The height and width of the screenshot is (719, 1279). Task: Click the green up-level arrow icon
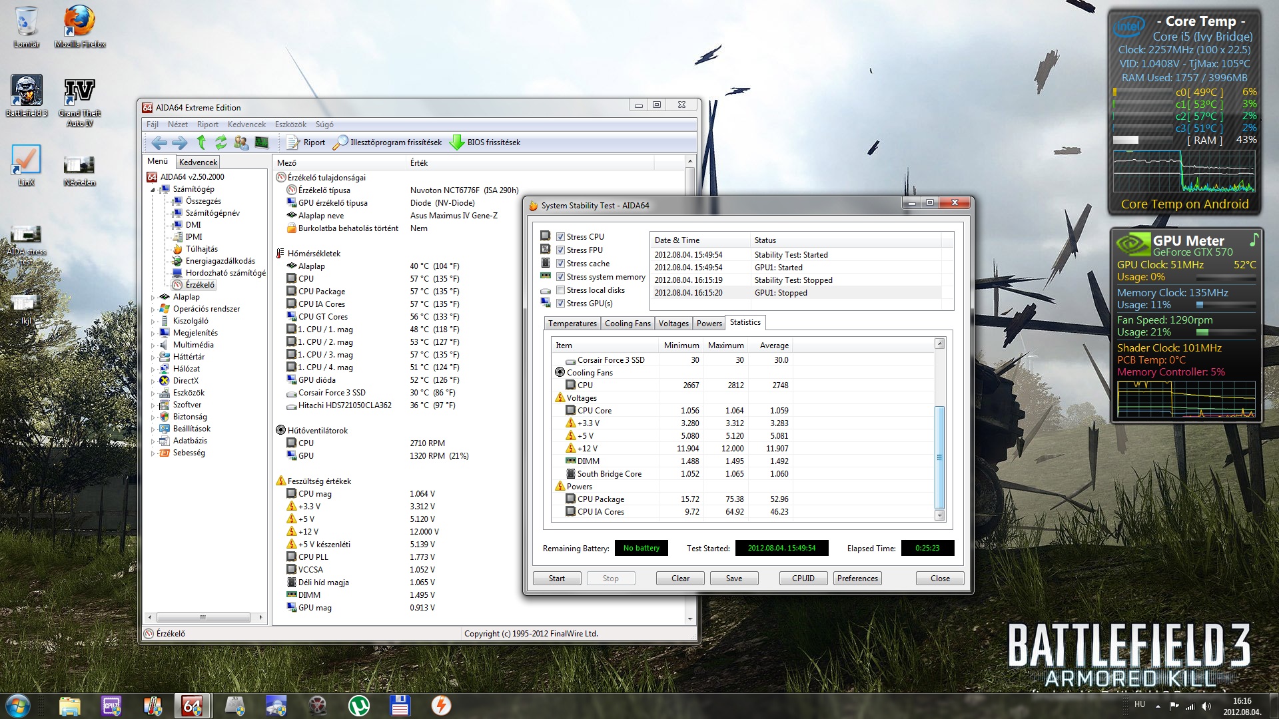pos(201,142)
